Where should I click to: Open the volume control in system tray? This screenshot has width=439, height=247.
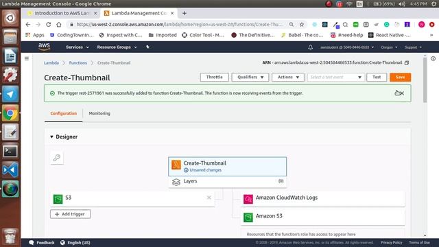[402, 4]
